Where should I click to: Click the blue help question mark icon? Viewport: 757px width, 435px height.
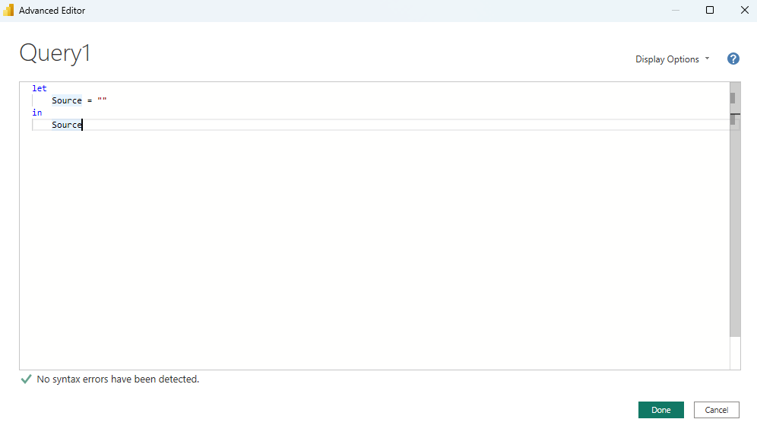733,59
